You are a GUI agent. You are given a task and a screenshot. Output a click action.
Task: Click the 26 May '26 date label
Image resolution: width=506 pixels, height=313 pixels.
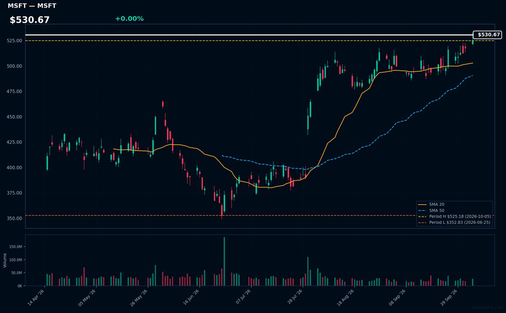(x=138, y=297)
